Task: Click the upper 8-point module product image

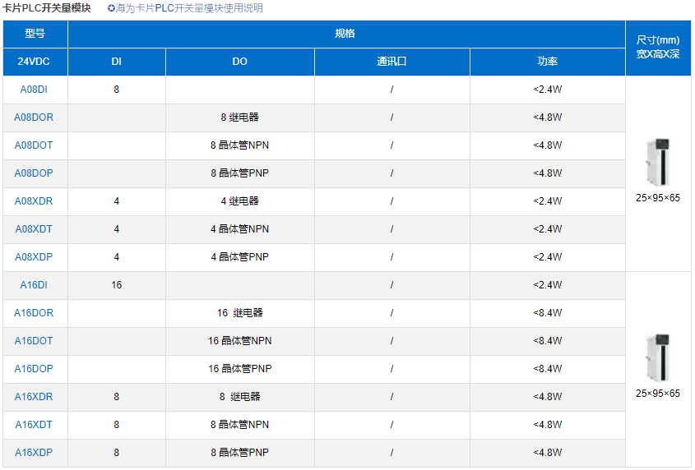Action: pos(658,163)
